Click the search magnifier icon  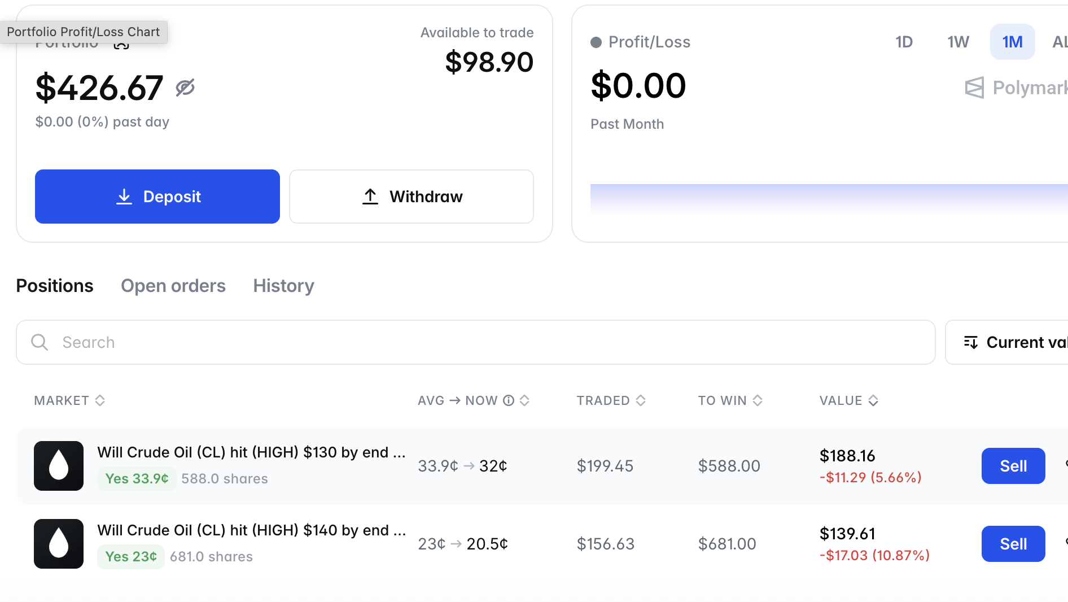tap(40, 342)
